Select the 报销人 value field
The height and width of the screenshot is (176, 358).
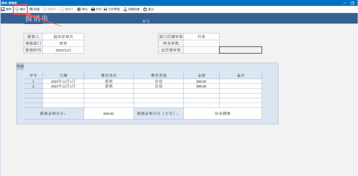[63, 37]
